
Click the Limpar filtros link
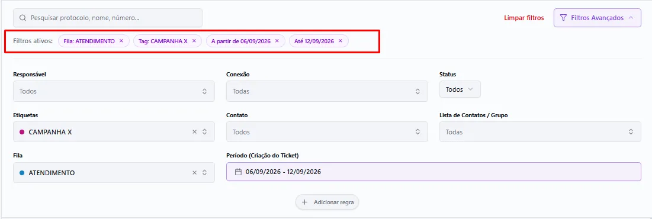(524, 18)
